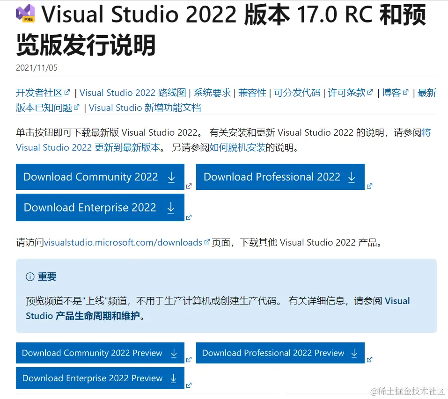The height and width of the screenshot is (399, 448).
Task: Click the date text 2021/11/05
Action: pyautogui.click(x=37, y=68)
